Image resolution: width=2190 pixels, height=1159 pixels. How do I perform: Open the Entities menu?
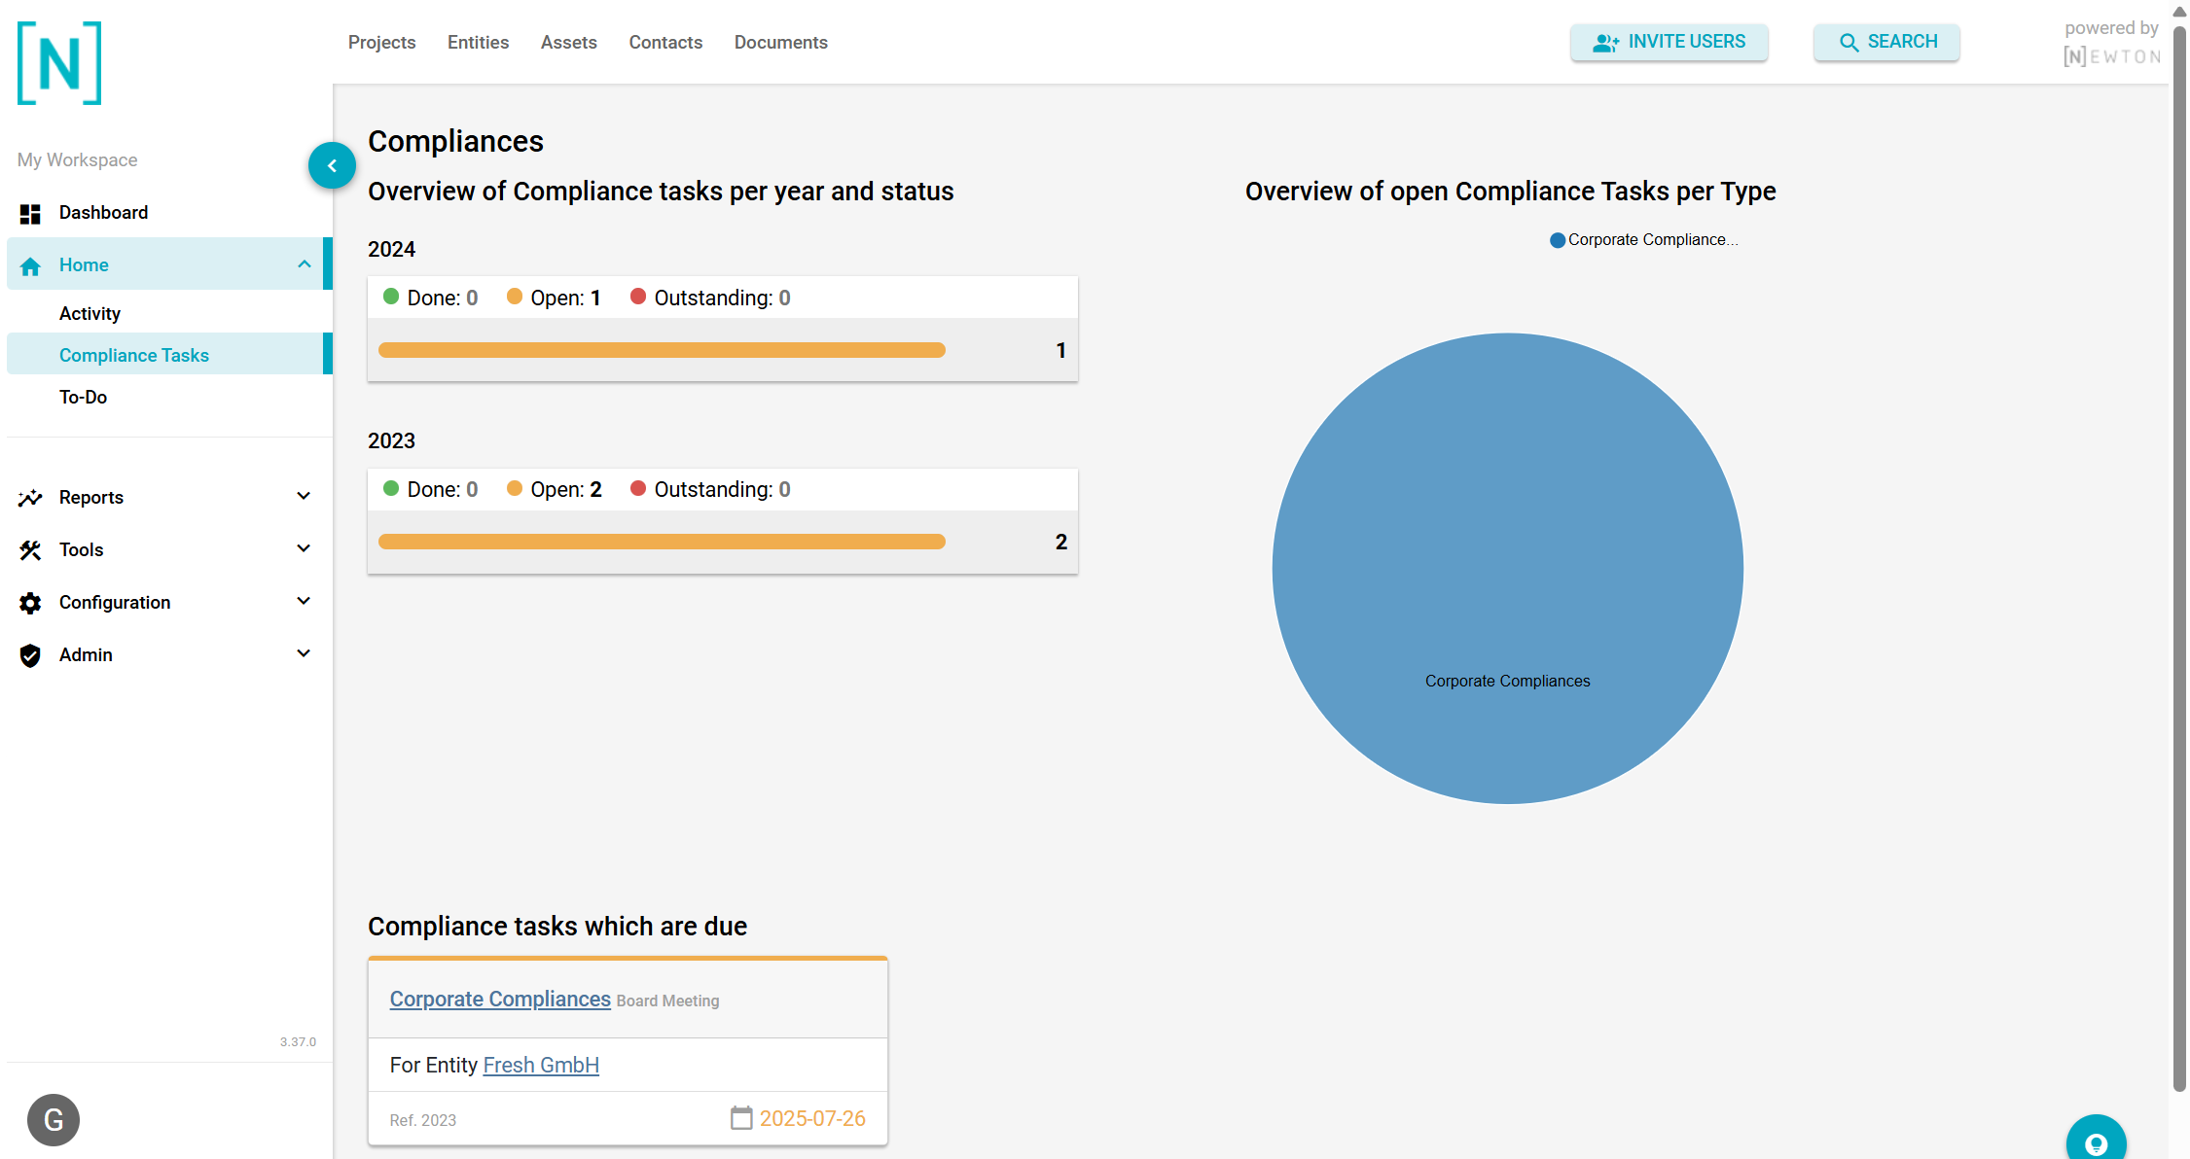pyautogui.click(x=478, y=43)
